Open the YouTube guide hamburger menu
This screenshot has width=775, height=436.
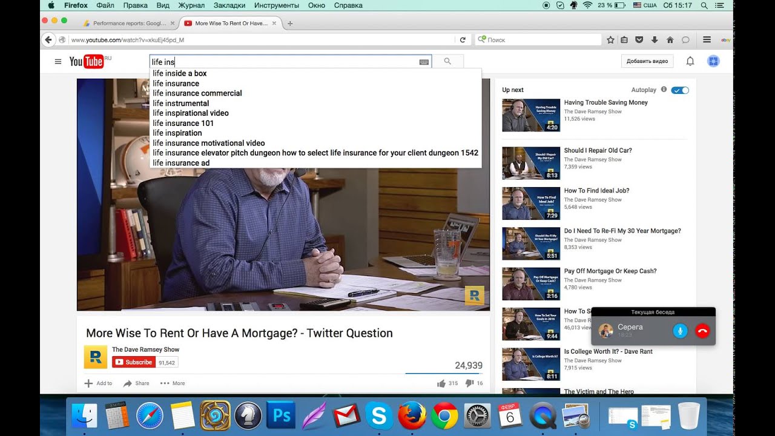point(58,61)
